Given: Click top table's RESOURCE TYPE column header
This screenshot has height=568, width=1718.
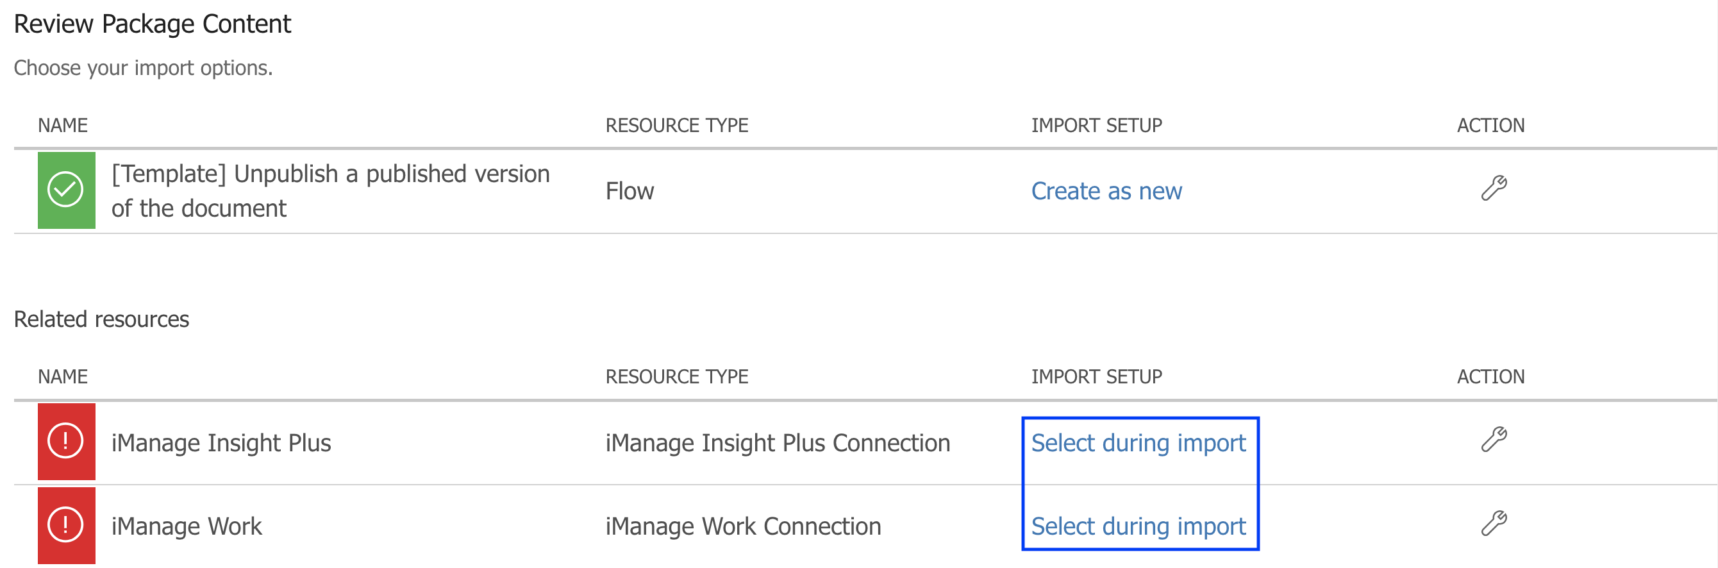Looking at the screenshot, I should click(676, 126).
